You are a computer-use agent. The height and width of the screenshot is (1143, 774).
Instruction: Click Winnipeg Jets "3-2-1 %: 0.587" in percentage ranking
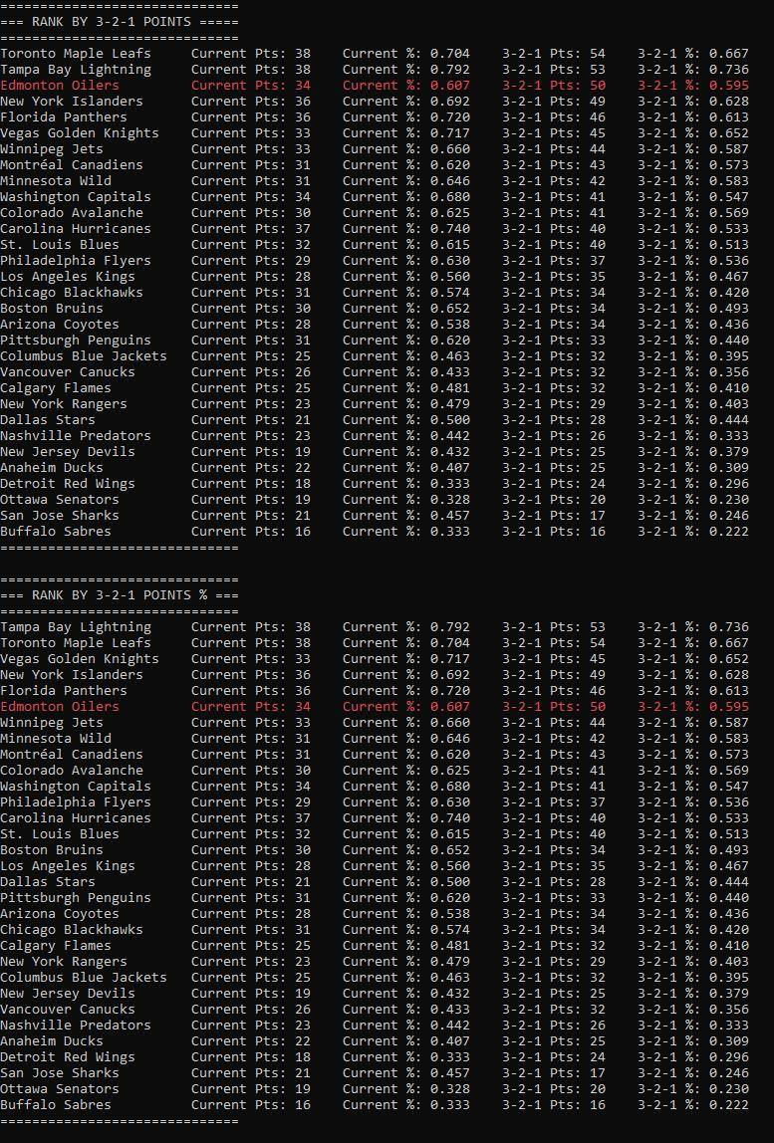[692, 722]
